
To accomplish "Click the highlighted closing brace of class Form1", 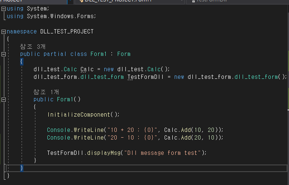I will 22,168.
